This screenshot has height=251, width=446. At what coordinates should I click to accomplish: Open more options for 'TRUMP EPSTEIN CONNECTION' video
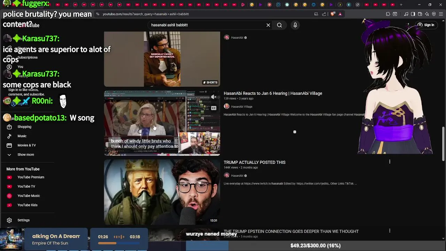click(x=390, y=231)
